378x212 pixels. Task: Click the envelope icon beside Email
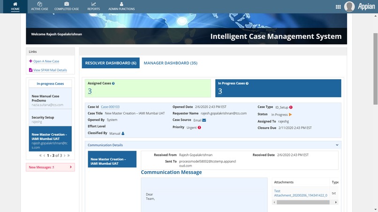204,120
